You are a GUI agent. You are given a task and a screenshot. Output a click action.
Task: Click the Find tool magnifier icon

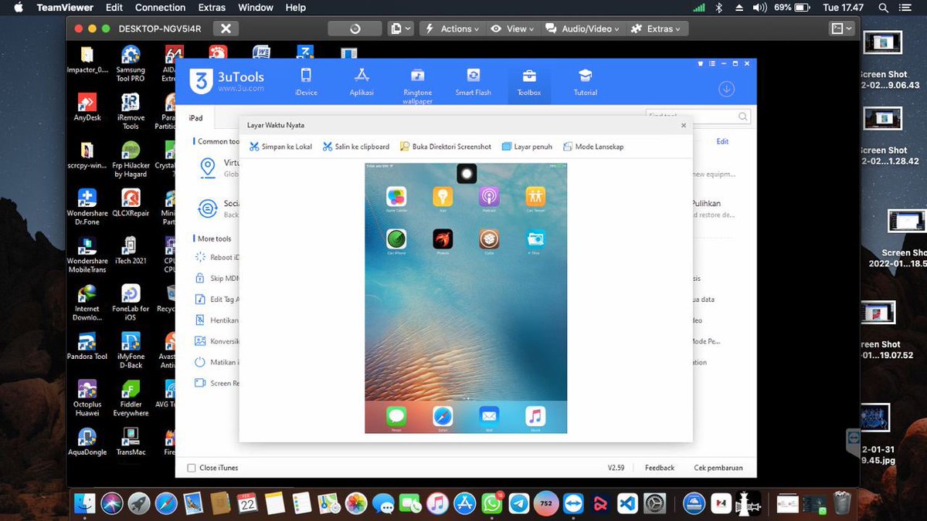(x=742, y=117)
